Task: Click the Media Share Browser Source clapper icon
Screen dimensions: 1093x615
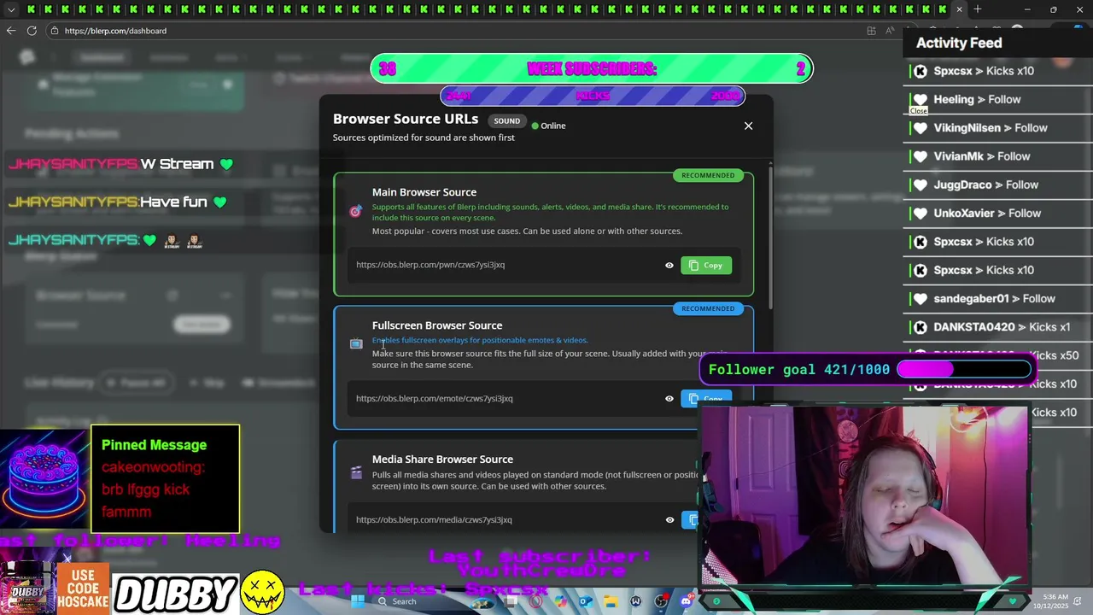Action: pyautogui.click(x=356, y=472)
